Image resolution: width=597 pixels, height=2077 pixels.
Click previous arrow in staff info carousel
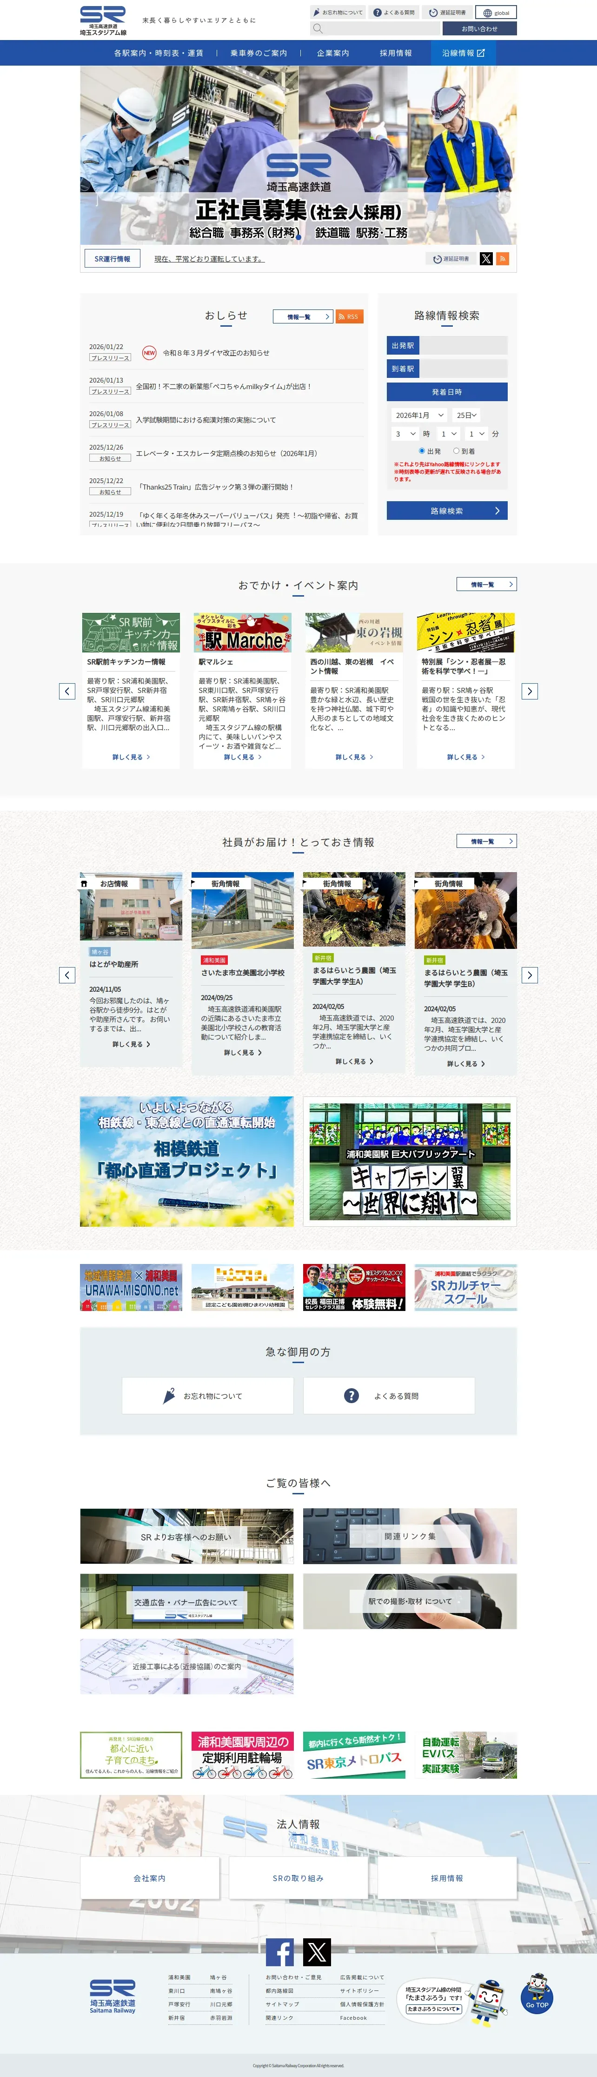(67, 975)
